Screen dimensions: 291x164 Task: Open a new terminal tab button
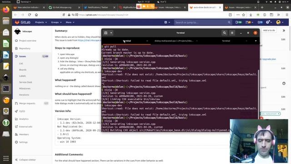click(x=106, y=33)
